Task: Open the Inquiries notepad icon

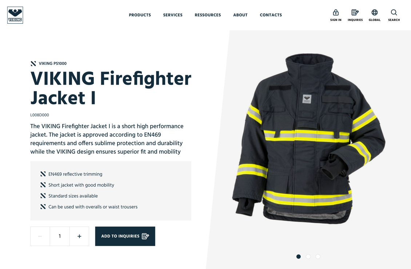Action: (355, 12)
